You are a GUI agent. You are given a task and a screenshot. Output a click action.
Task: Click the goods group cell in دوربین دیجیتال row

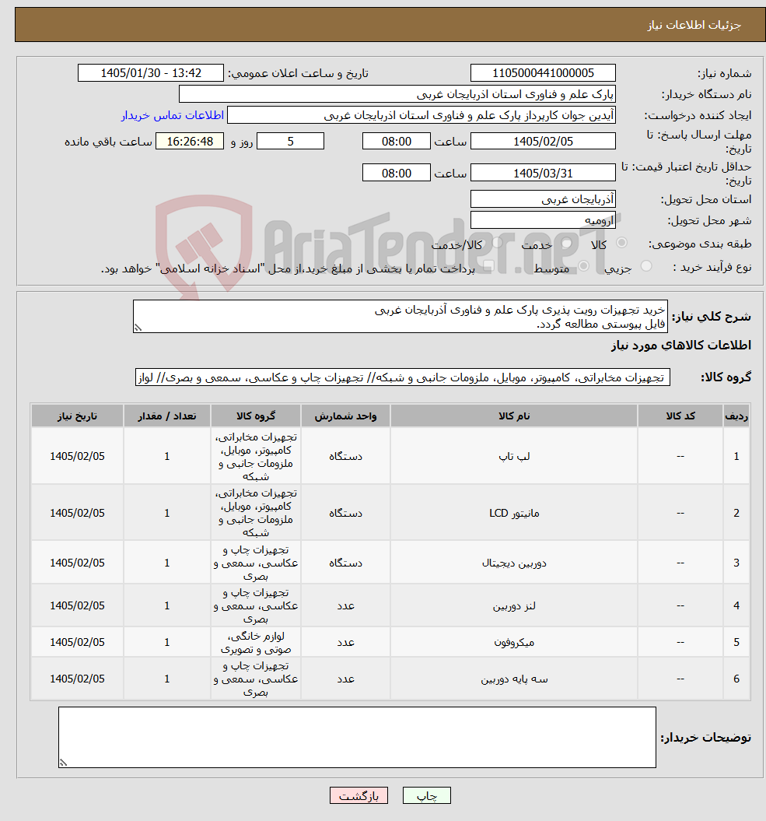click(255, 563)
